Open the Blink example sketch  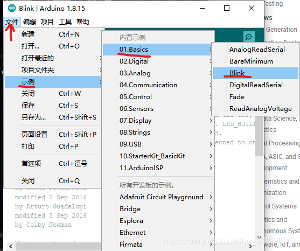255,73
